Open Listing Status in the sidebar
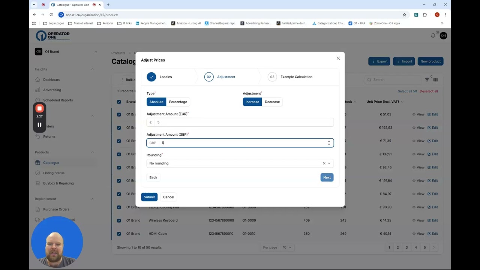Screen dimensions: 480x270 tap(54, 173)
